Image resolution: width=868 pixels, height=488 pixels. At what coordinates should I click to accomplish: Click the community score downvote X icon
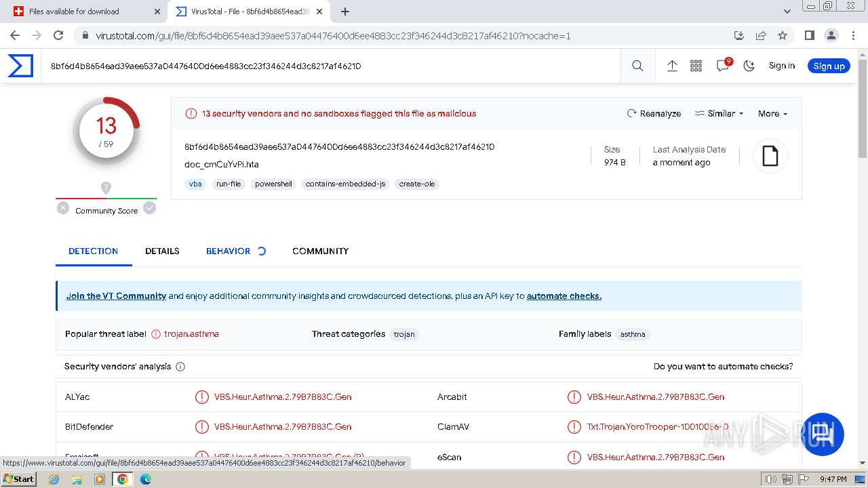(x=63, y=208)
